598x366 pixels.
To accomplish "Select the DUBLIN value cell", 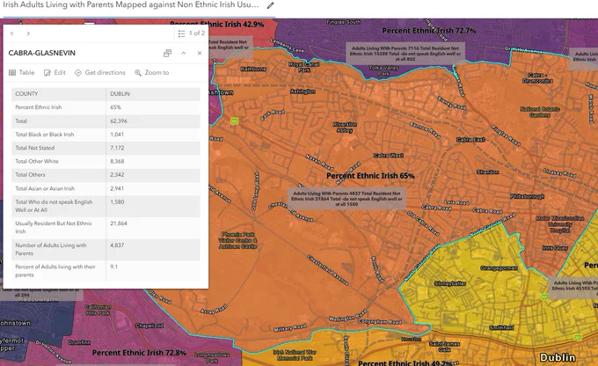I will (x=120, y=94).
